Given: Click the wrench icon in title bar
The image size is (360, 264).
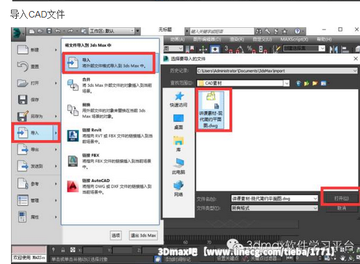Looking at the screenshot, I should 267,31.
